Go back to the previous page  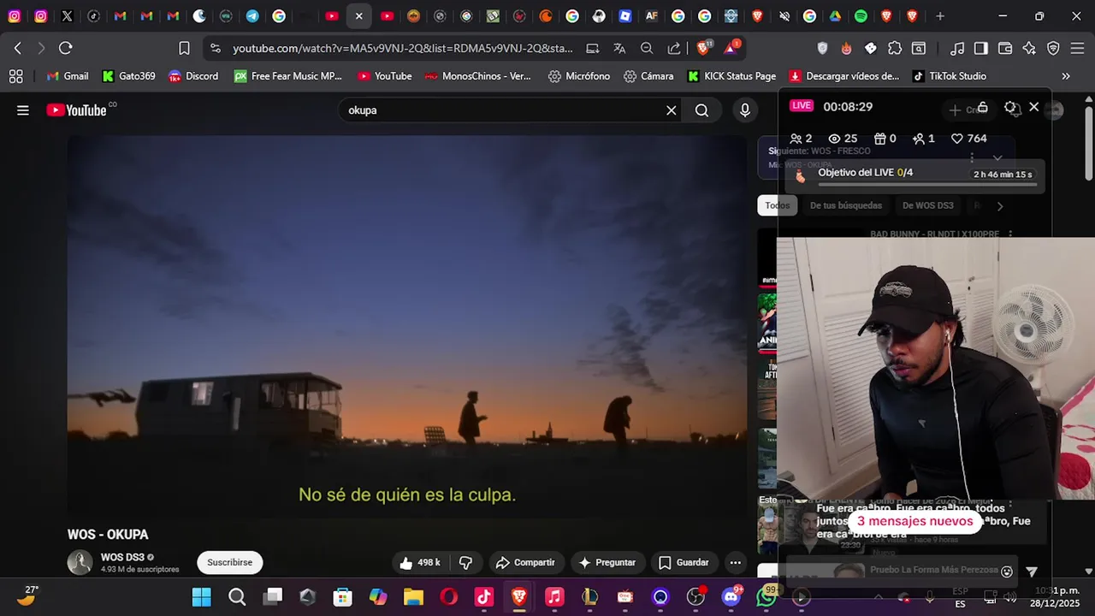18,49
